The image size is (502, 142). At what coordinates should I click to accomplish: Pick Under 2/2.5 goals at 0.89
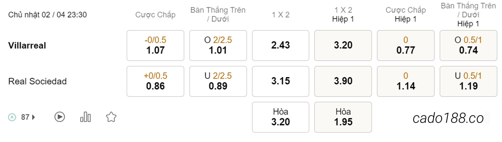click(218, 81)
